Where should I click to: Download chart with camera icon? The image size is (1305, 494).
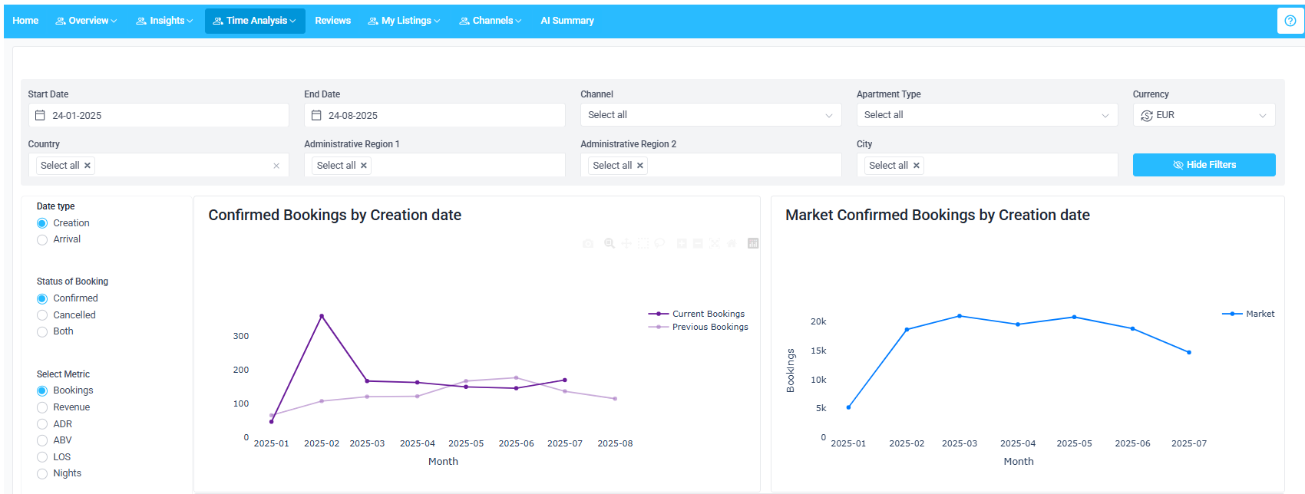coord(588,243)
